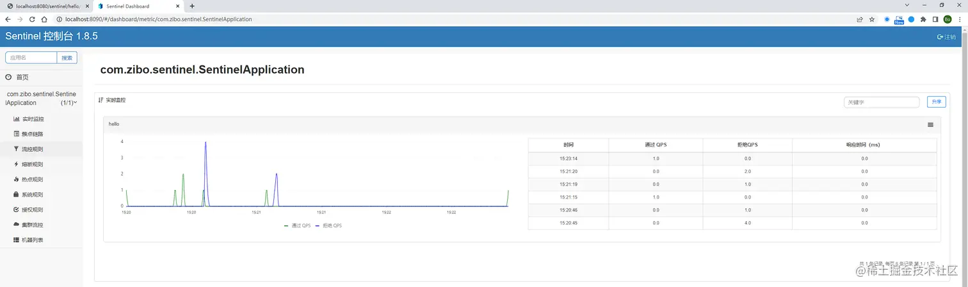Open 授权规则 in the sidebar
Screen dimensions: 968x287
pyautogui.click(x=41, y=209)
